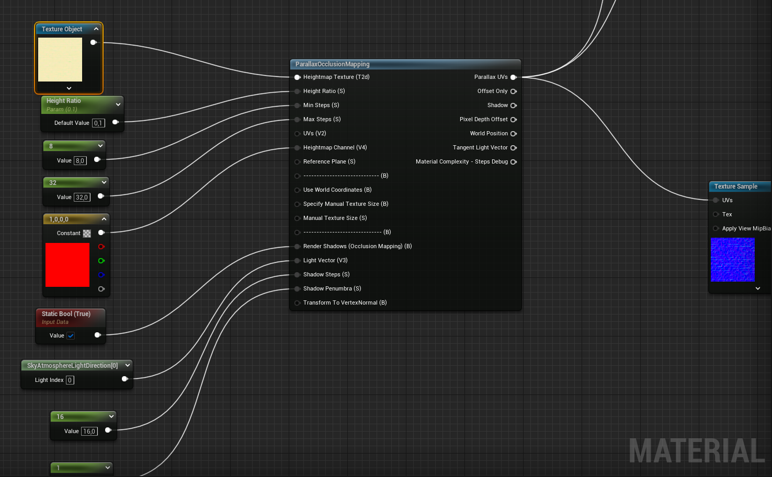The width and height of the screenshot is (772, 477).
Task: Click the Pixel Depth Offset output pin
Action: pyautogui.click(x=514, y=120)
